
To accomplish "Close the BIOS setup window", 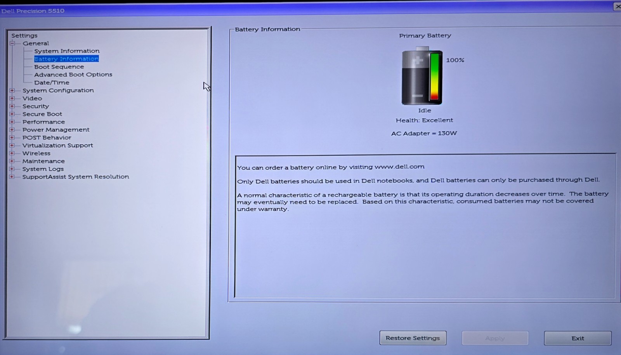I will [x=618, y=6].
